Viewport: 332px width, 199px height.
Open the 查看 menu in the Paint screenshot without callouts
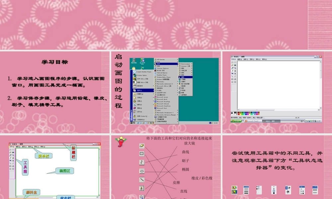pyautogui.click(x=246, y=59)
